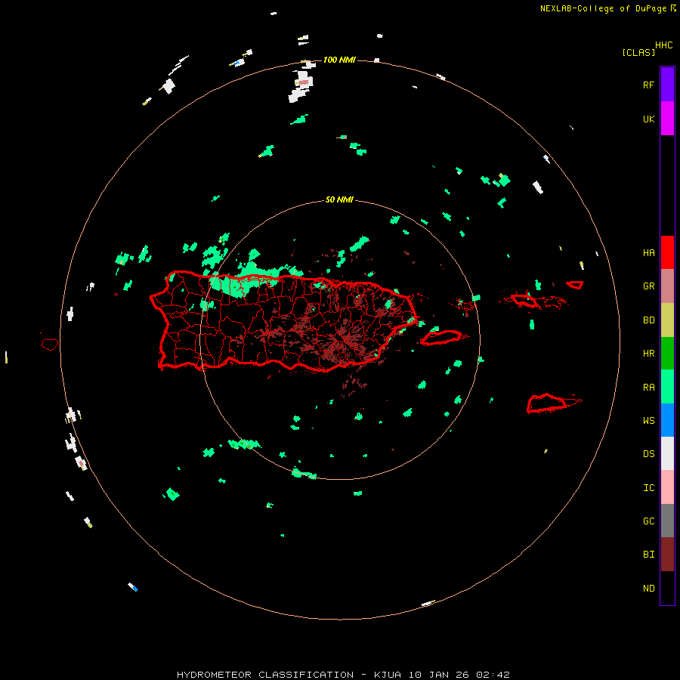Select the GR legend color block
Screen dimensions: 680x680
point(667,286)
